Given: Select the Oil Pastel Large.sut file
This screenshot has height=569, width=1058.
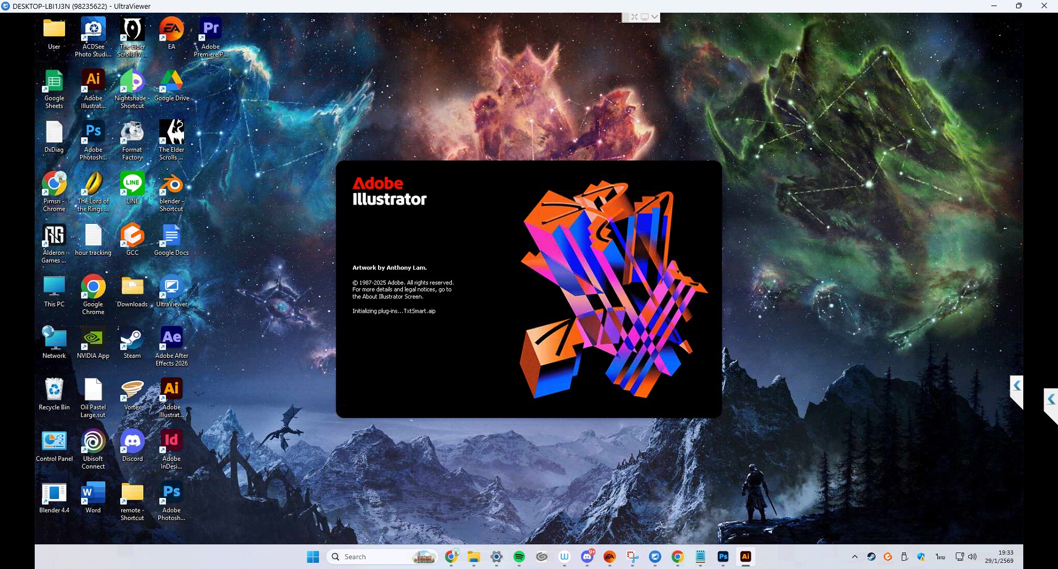Looking at the screenshot, I should click(93, 398).
